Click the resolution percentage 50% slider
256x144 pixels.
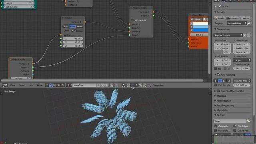[222, 52]
